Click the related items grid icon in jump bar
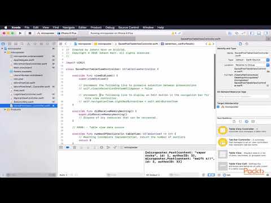Image resolution: width=271 pixels, height=203 pixels. click(x=60, y=44)
